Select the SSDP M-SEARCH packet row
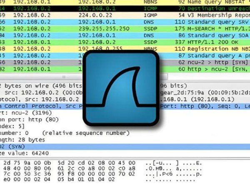 (x=125, y=29)
